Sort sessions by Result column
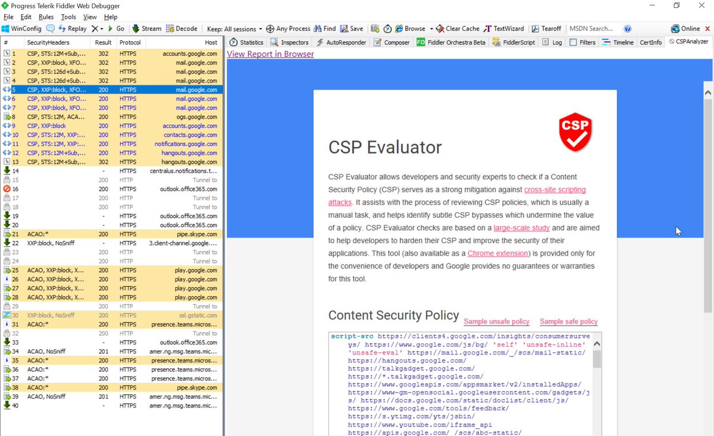This screenshot has height=436, width=714. tap(103, 43)
